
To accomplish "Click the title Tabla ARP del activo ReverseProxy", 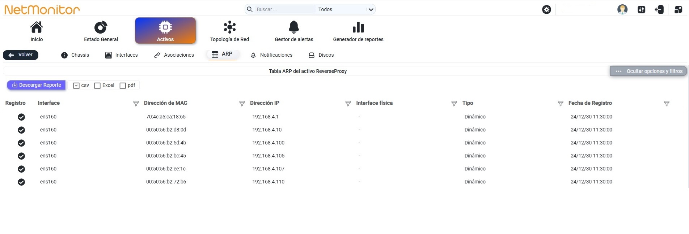I will tap(308, 71).
